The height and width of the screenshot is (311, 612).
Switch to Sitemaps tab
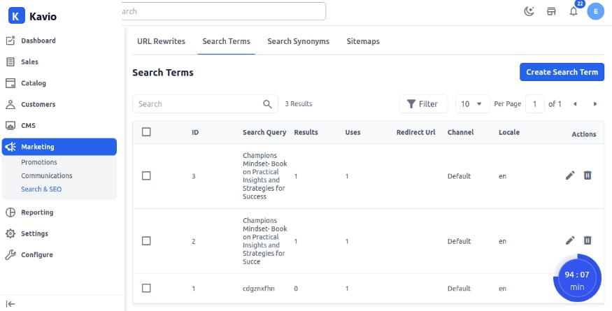click(363, 41)
